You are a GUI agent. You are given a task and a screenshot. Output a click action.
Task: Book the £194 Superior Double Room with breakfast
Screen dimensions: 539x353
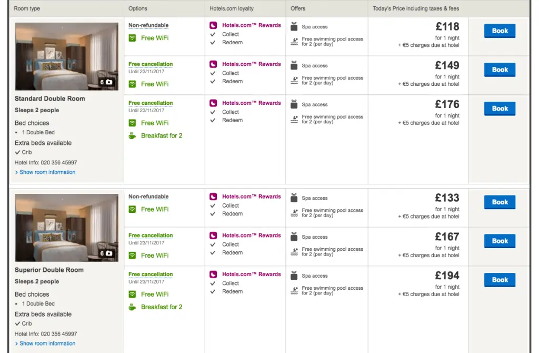(x=500, y=280)
